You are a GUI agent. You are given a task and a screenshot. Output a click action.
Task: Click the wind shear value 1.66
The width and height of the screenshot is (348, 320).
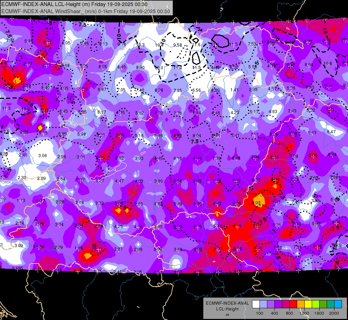pos(79,248)
